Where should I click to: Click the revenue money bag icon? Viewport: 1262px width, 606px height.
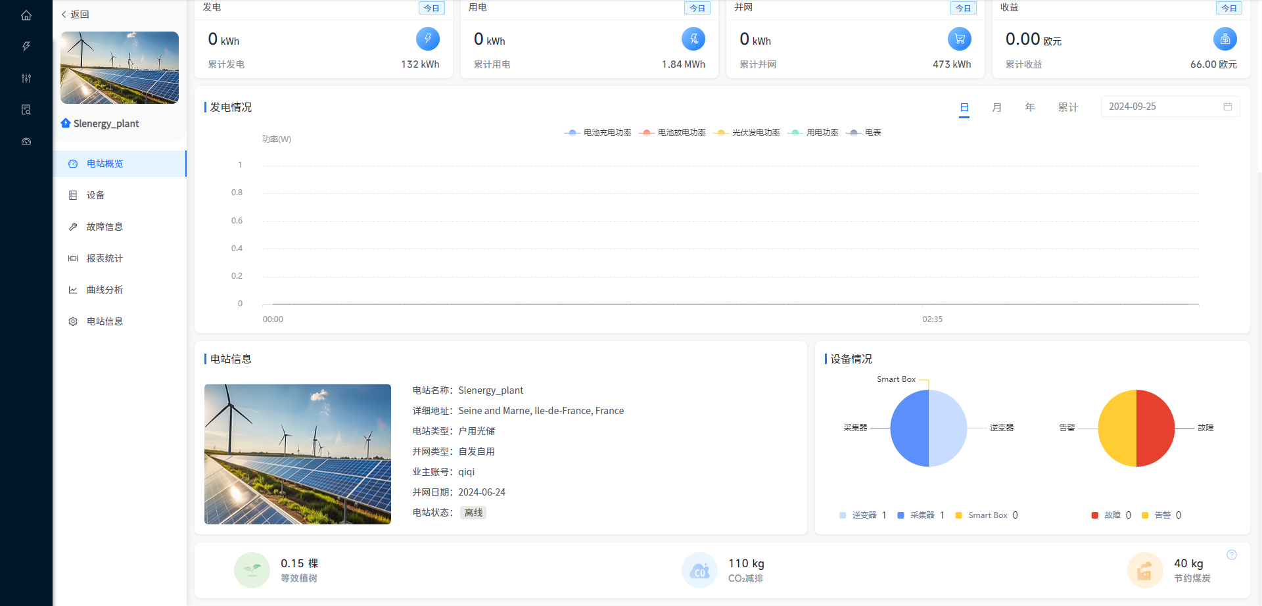[x=1225, y=39]
